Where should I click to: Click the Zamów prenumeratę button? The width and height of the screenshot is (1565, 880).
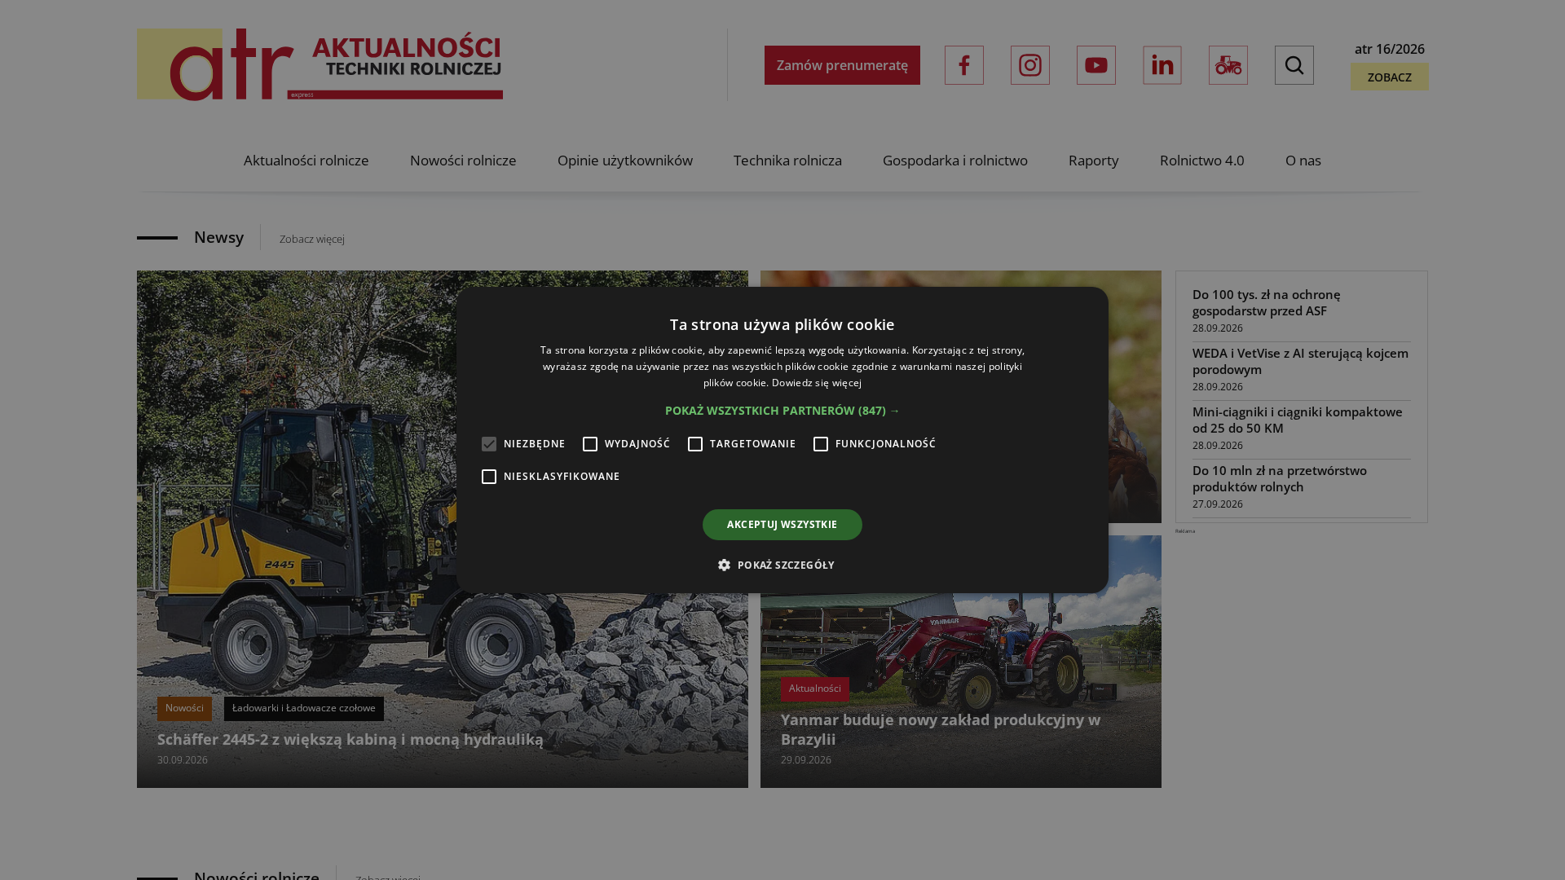pos(842,65)
